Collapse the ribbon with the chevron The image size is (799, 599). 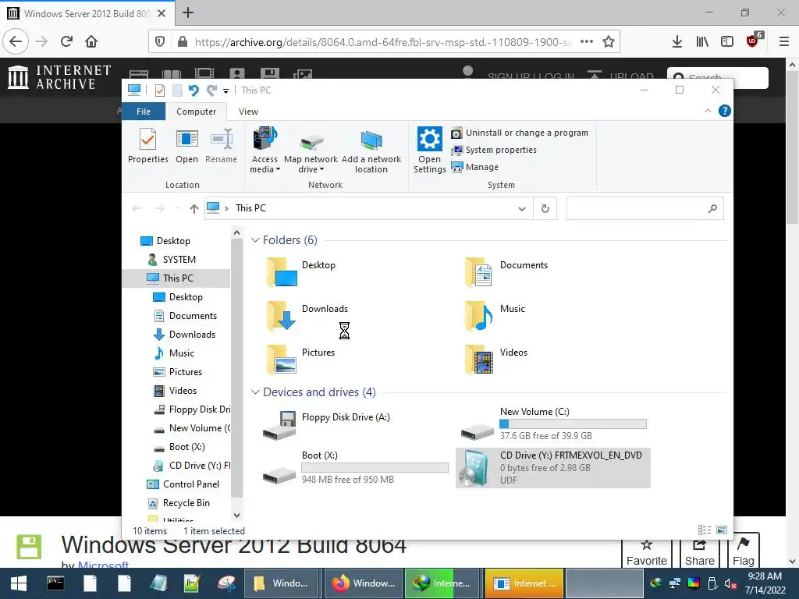tap(707, 111)
